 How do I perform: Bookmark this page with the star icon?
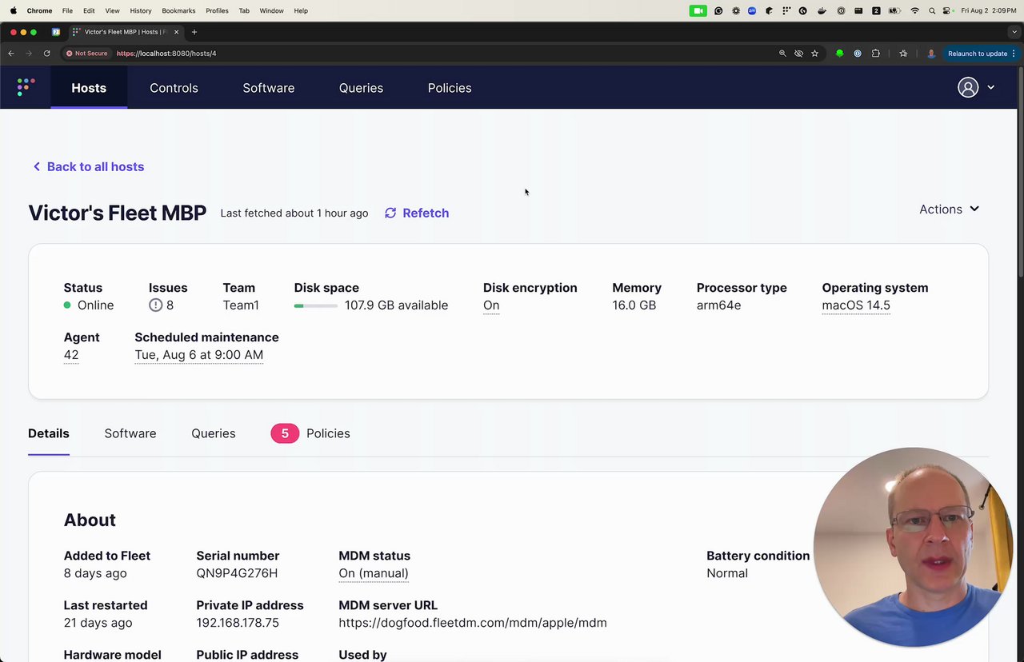814,54
